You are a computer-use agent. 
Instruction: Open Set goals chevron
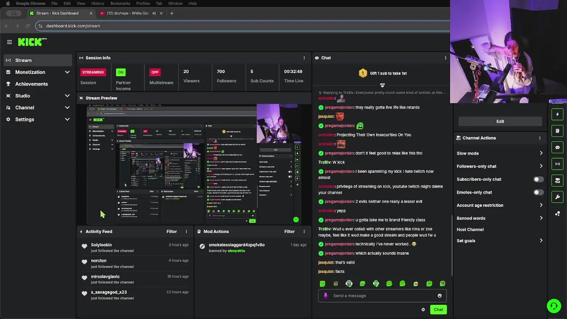tap(541, 241)
